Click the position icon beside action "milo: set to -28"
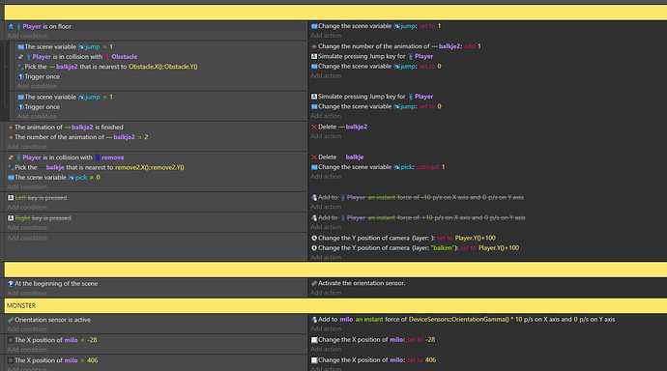Screen dimensions: 667x371 (314, 339)
